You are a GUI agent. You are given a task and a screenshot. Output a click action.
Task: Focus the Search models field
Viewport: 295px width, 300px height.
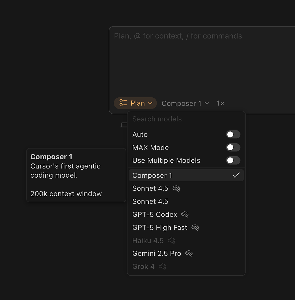click(186, 119)
